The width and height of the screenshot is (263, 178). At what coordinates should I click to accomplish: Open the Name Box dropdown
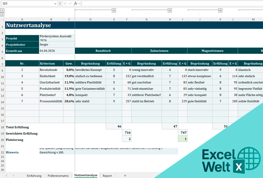55,3
